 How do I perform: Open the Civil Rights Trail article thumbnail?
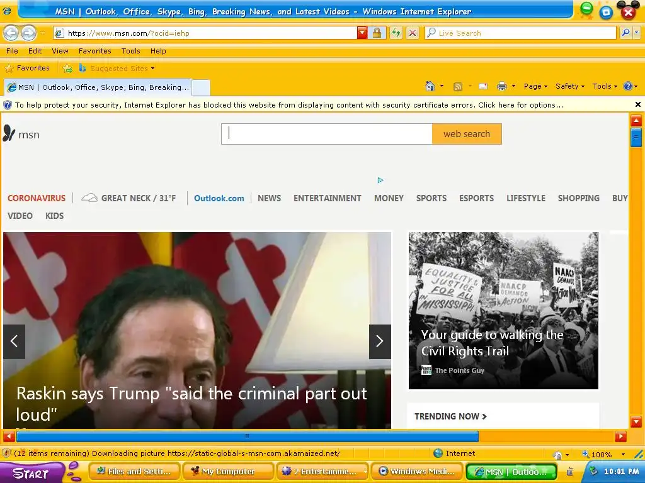pyautogui.click(x=503, y=311)
